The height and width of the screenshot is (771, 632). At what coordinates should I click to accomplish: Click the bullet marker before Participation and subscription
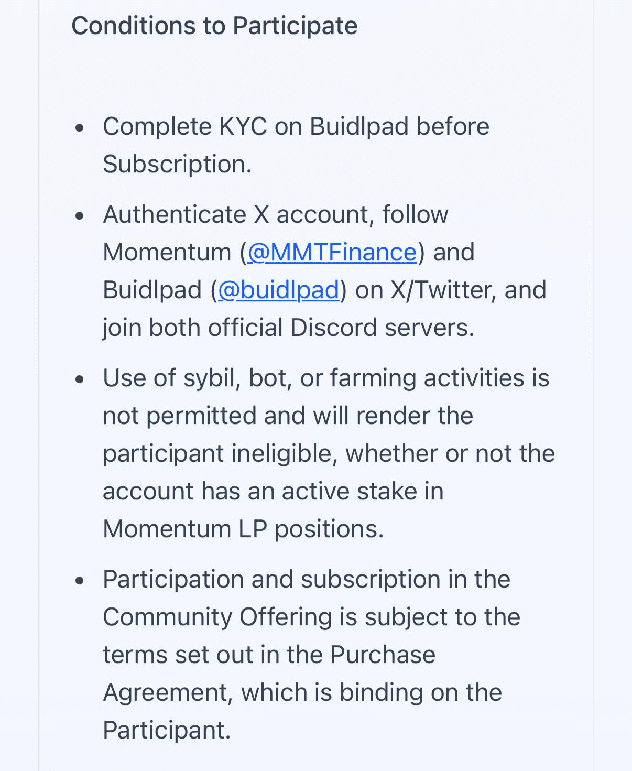click(x=80, y=580)
